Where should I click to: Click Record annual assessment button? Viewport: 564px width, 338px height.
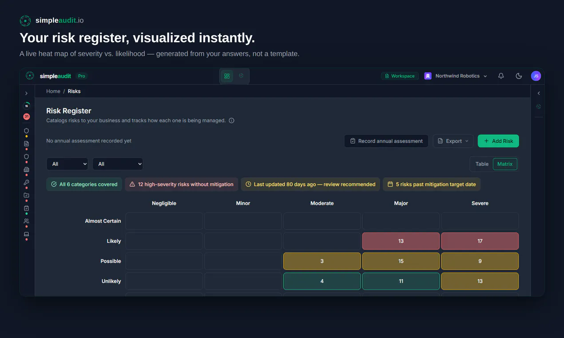click(x=386, y=141)
